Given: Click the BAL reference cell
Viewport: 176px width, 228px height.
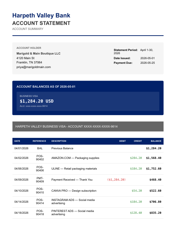Looking at the screenshot, I should click(40, 148).
